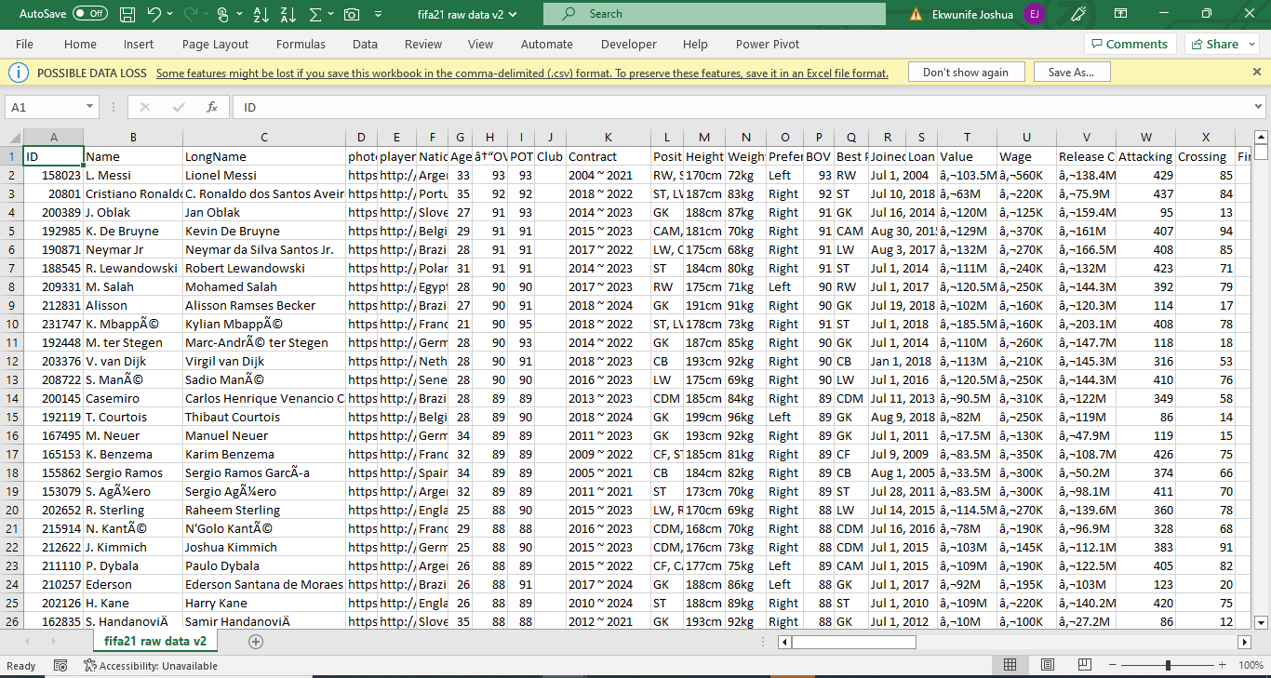The height and width of the screenshot is (678, 1271).
Task: Click the zoom slider handle
Action: point(1169,665)
